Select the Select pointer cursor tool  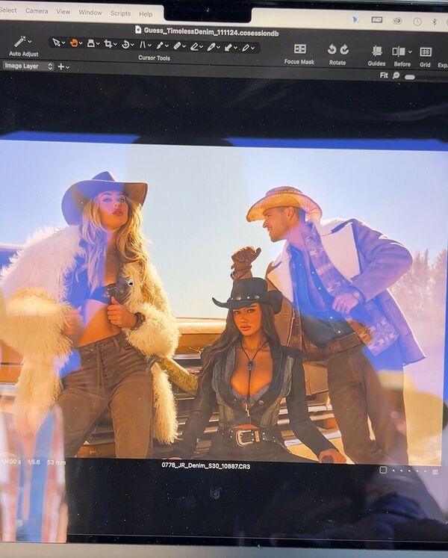[56, 43]
